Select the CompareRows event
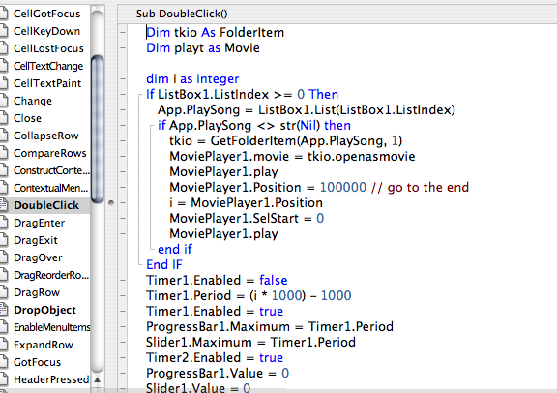 tap(50, 153)
